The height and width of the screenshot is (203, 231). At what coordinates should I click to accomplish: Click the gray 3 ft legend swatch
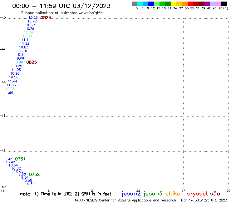[135, 4]
